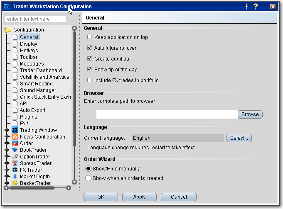Click the Current language English field
Viewport: 283px width, 209px height.
click(178, 138)
